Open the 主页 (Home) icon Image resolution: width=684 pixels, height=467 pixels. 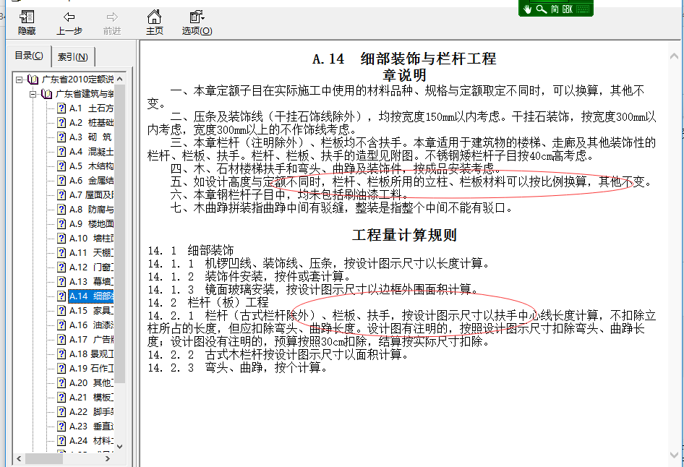pyautogui.click(x=154, y=17)
